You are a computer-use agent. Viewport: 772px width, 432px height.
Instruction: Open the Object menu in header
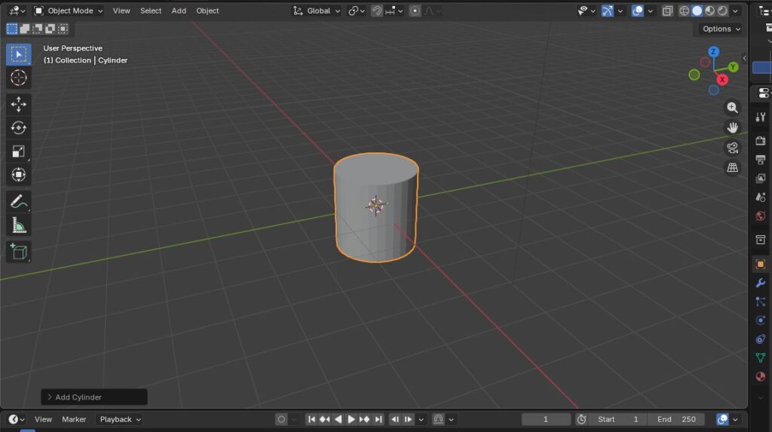(207, 11)
